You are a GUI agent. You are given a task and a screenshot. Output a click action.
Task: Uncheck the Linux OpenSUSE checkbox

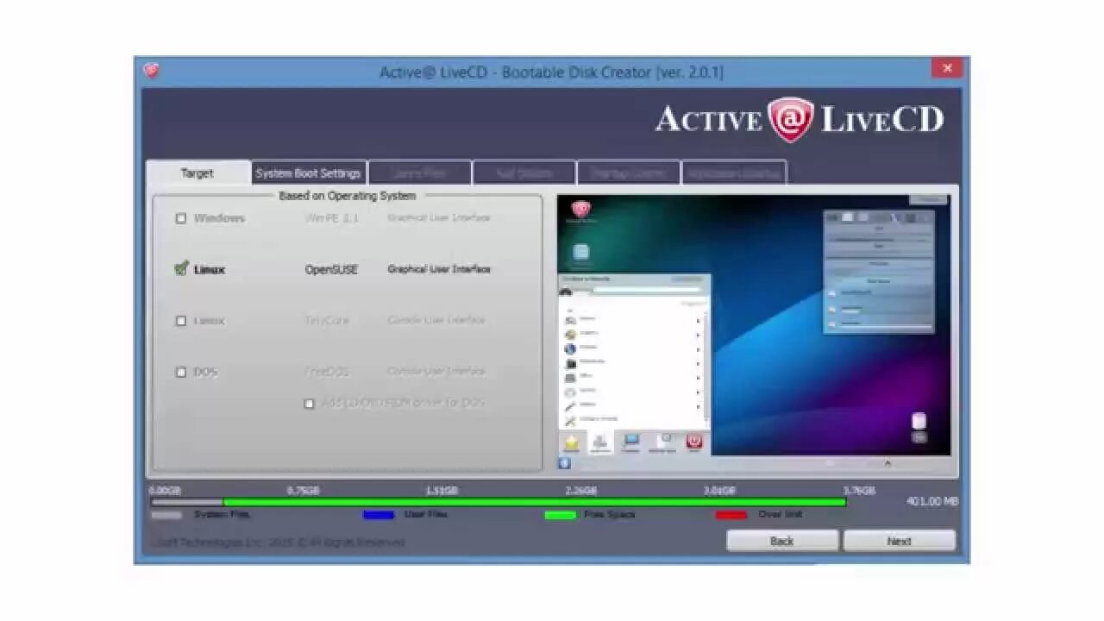click(181, 269)
